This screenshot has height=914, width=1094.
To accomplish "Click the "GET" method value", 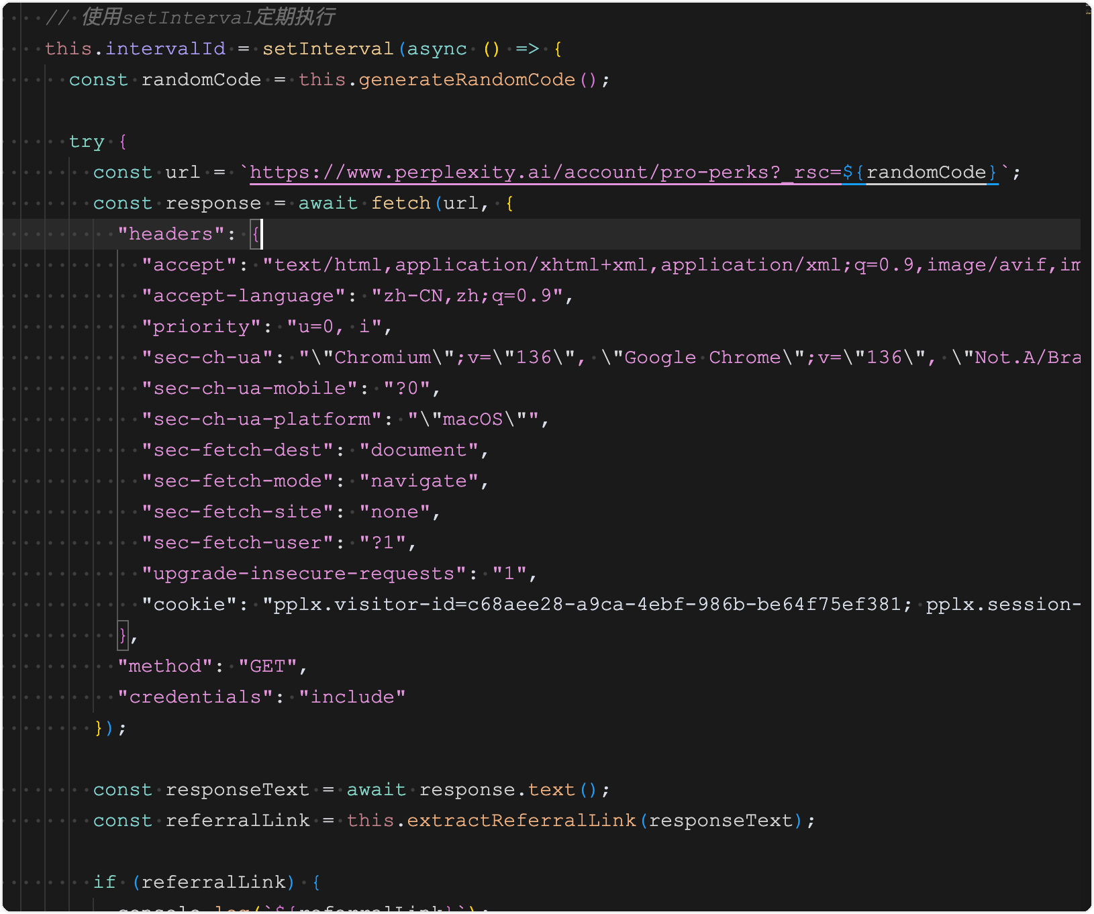I will pyautogui.click(x=268, y=666).
